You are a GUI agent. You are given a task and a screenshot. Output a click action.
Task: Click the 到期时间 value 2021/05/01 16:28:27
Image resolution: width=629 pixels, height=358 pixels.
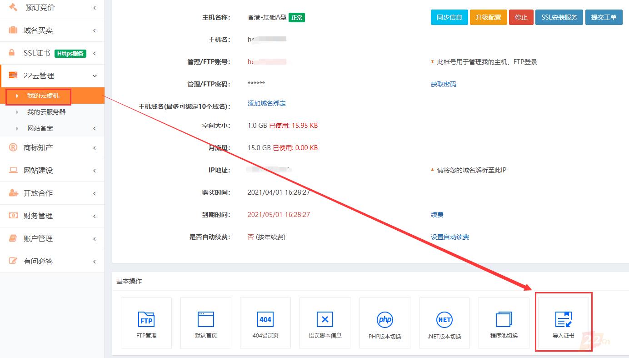(x=279, y=215)
